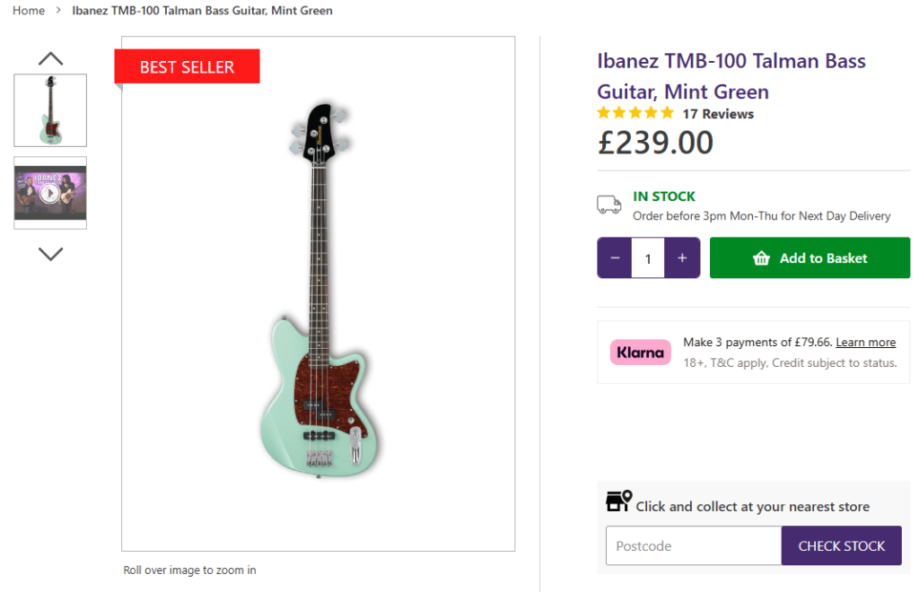Expand more images using the arrow control
919x592 pixels.
(x=50, y=254)
